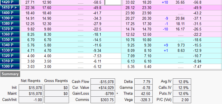Click the Calls.IV field 12.9%
222x104 pixels.
(182, 88)
